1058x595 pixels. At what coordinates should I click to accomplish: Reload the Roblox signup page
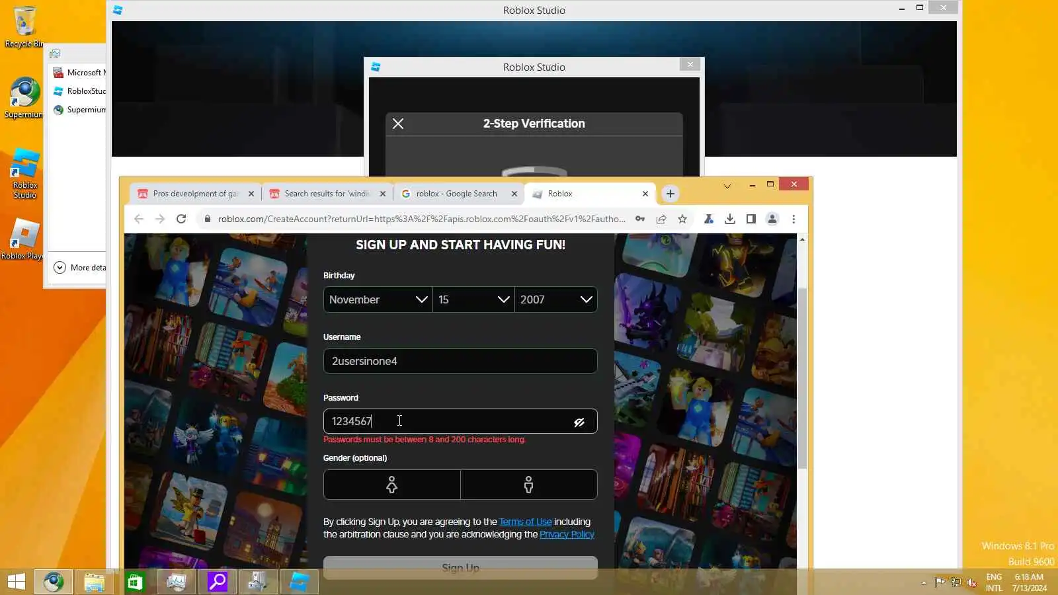pos(181,219)
